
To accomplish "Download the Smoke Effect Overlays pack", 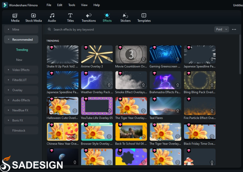I will (143, 85).
